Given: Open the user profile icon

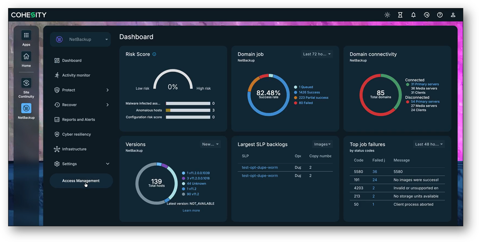Looking at the screenshot, I should [453, 15].
